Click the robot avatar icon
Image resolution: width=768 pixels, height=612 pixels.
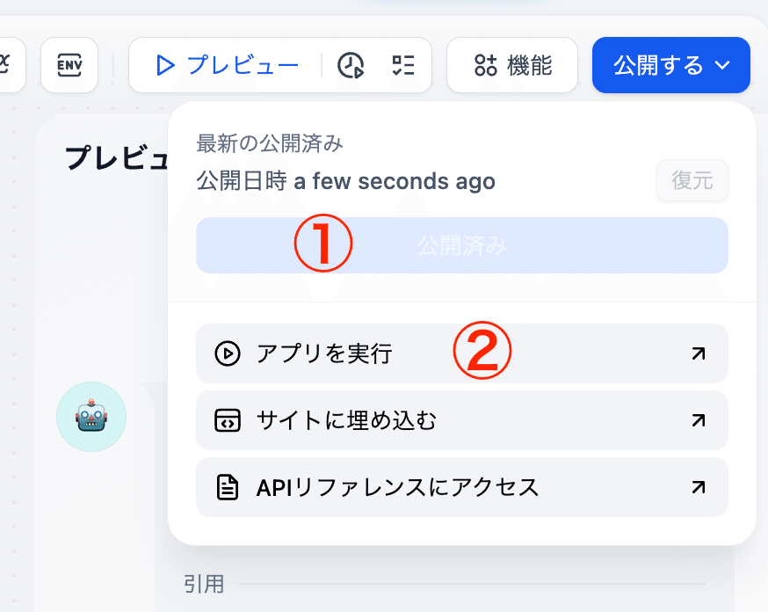[x=91, y=417]
